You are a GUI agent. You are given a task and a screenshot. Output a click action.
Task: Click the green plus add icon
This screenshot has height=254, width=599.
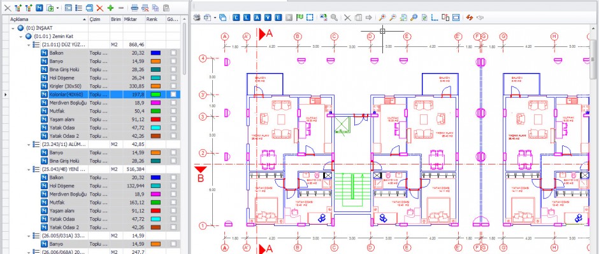[x=110, y=8]
